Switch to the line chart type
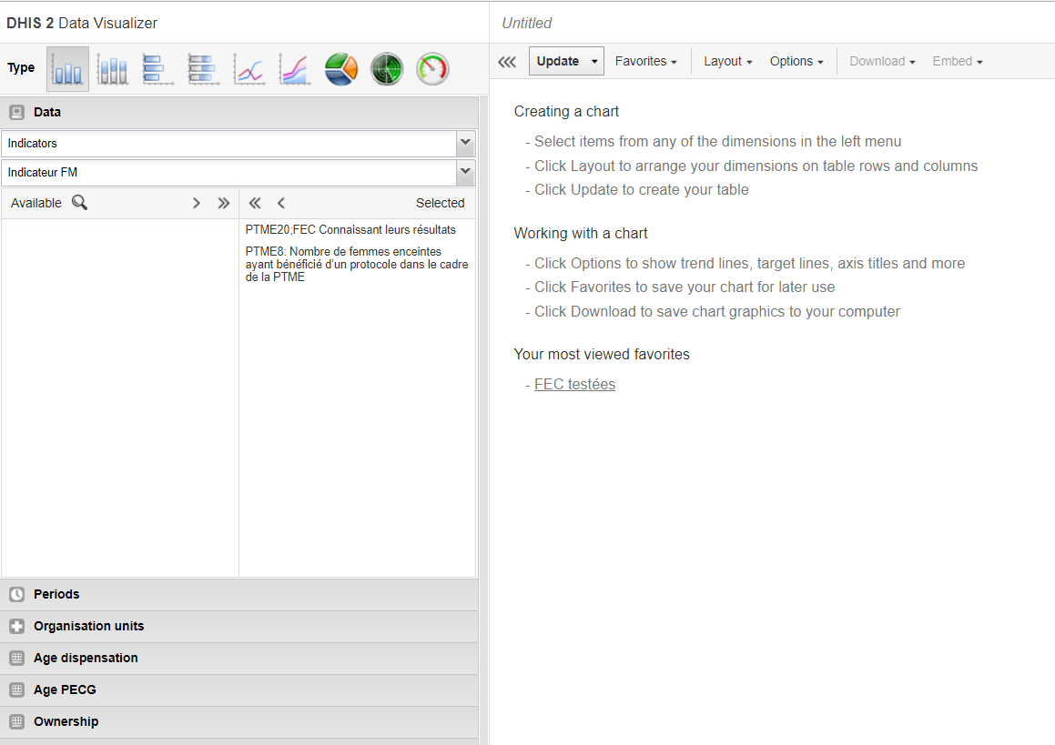This screenshot has width=1055, height=745. click(249, 69)
